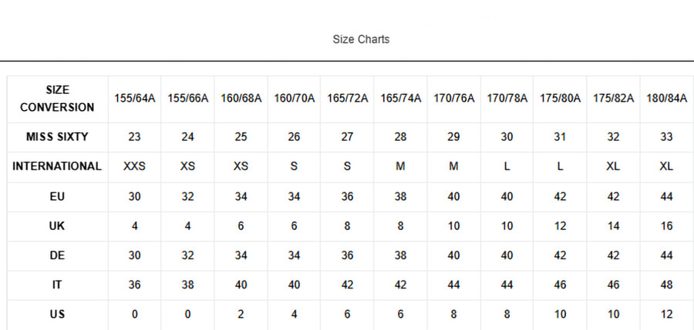Viewport: 694px width, 330px height.
Task: Select the UK size 16 cell
Action: point(666,225)
